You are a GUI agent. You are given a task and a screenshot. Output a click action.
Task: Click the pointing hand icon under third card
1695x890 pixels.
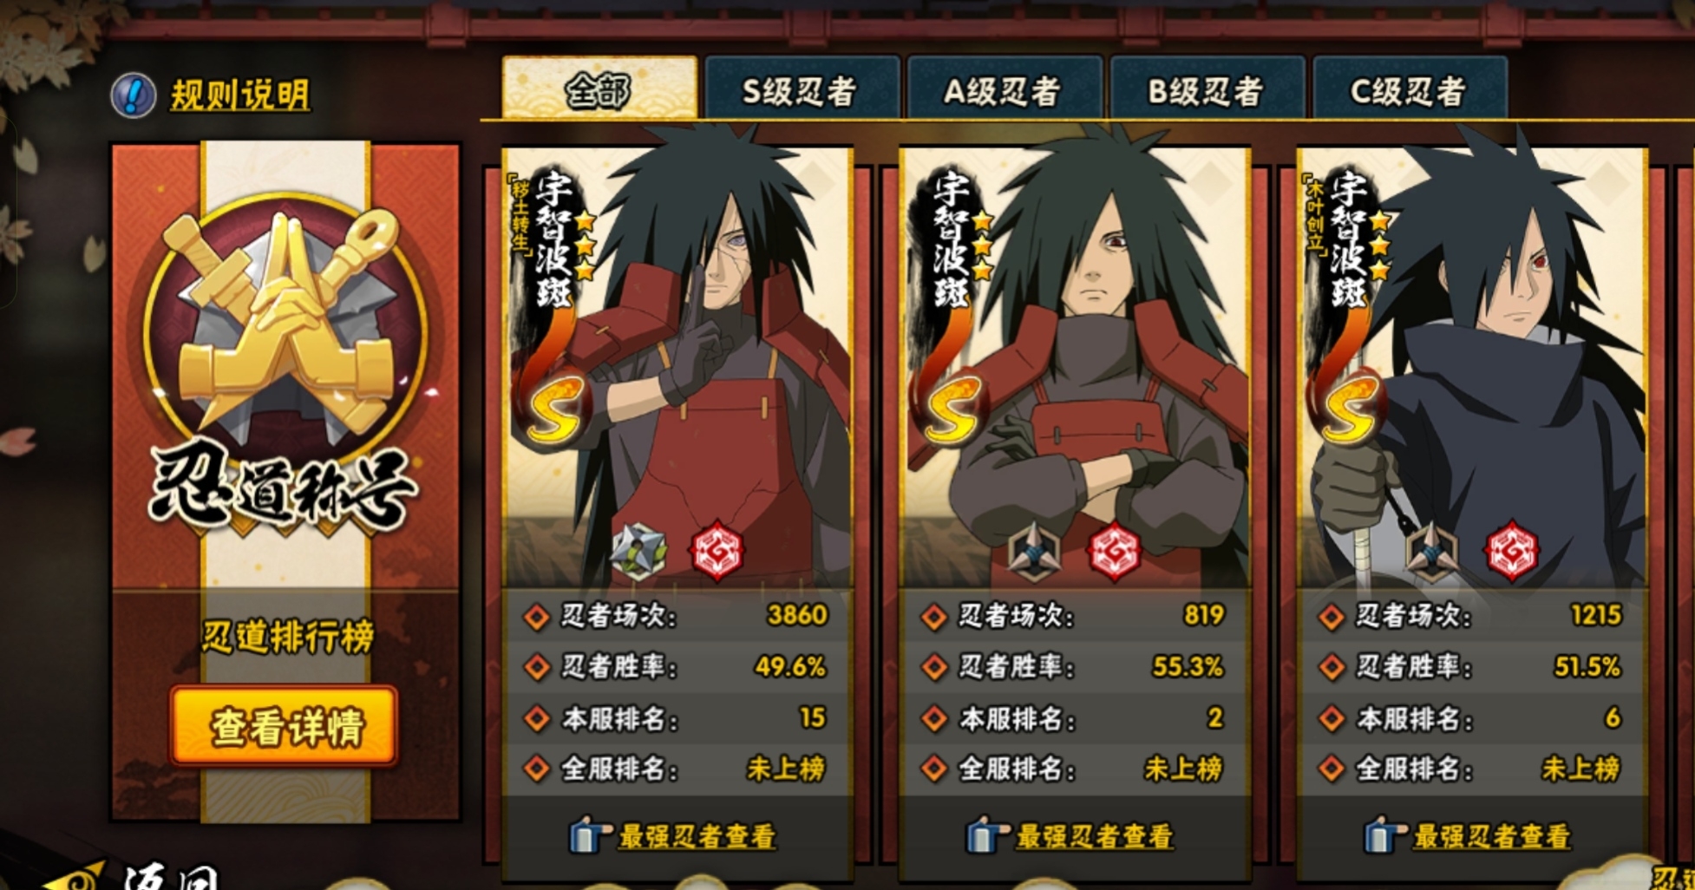(1385, 834)
